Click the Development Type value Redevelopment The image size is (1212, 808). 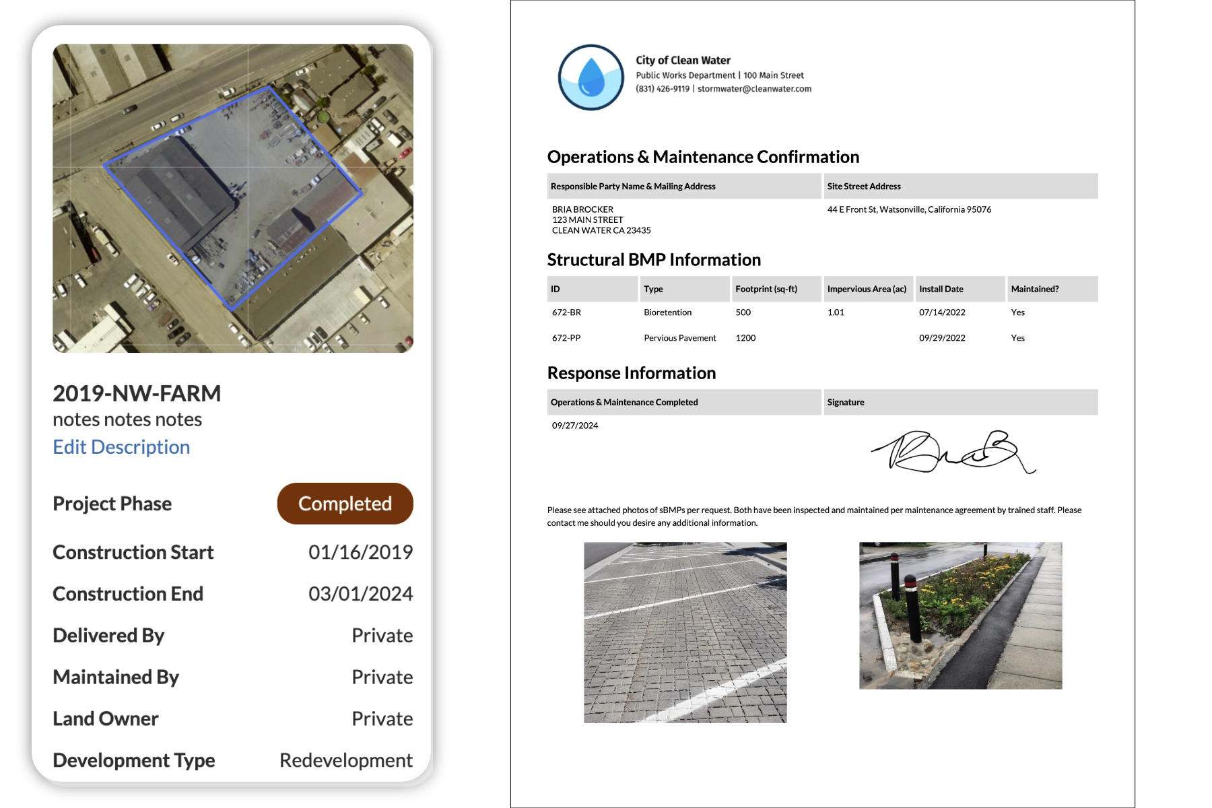coord(346,761)
